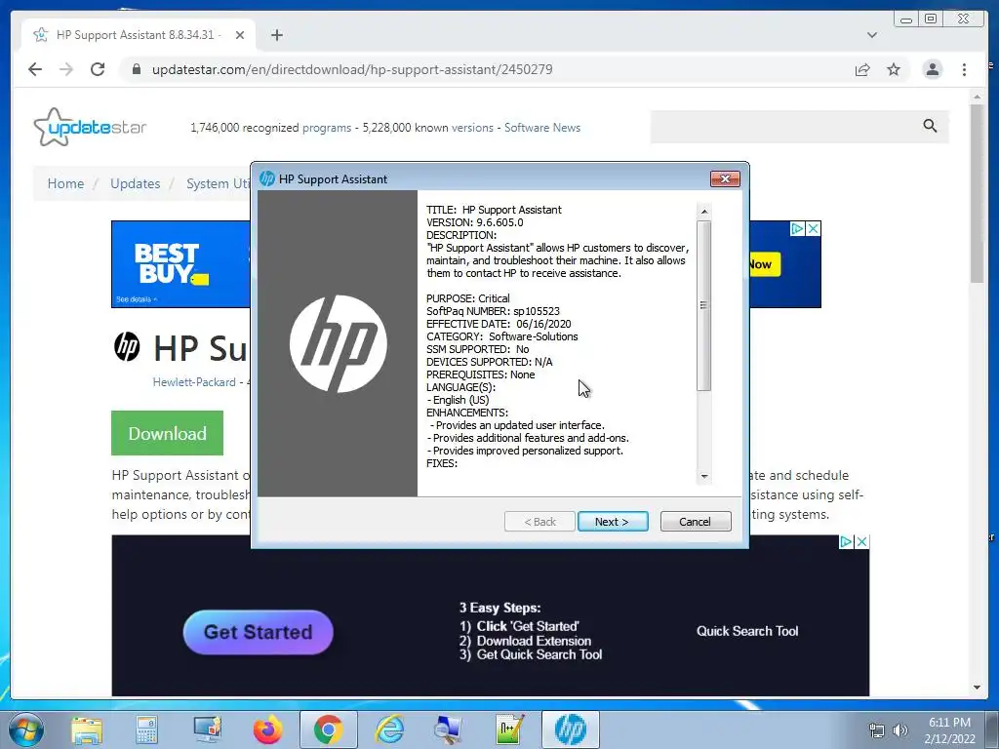Image resolution: width=999 pixels, height=749 pixels.
Task: Close the HP Support Assistant dialog
Action: [x=725, y=179]
